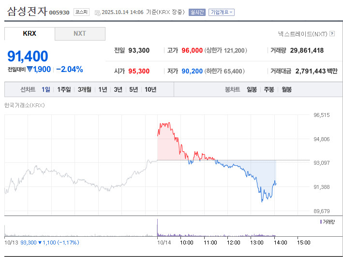Viewport: 343px width, 257px height.
Task: Select the 3년 line chart period
Action: pyautogui.click(x=118, y=89)
